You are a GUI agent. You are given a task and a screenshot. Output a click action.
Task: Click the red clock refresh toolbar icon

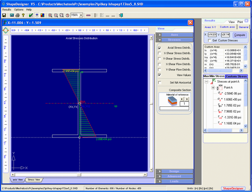point(67,15)
